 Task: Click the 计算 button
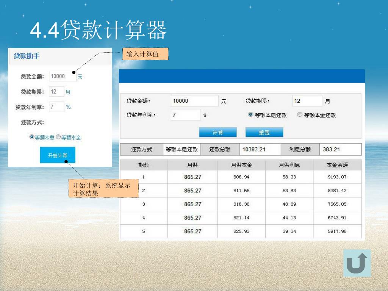(x=218, y=132)
